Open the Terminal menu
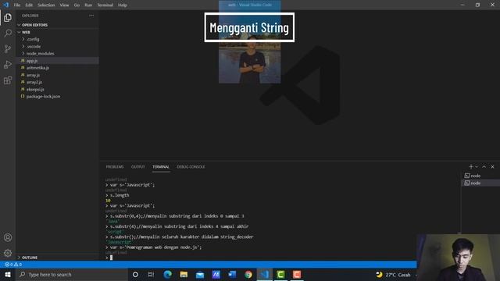The width and height of the screenshot is (500, 281). tap(105, 5)
